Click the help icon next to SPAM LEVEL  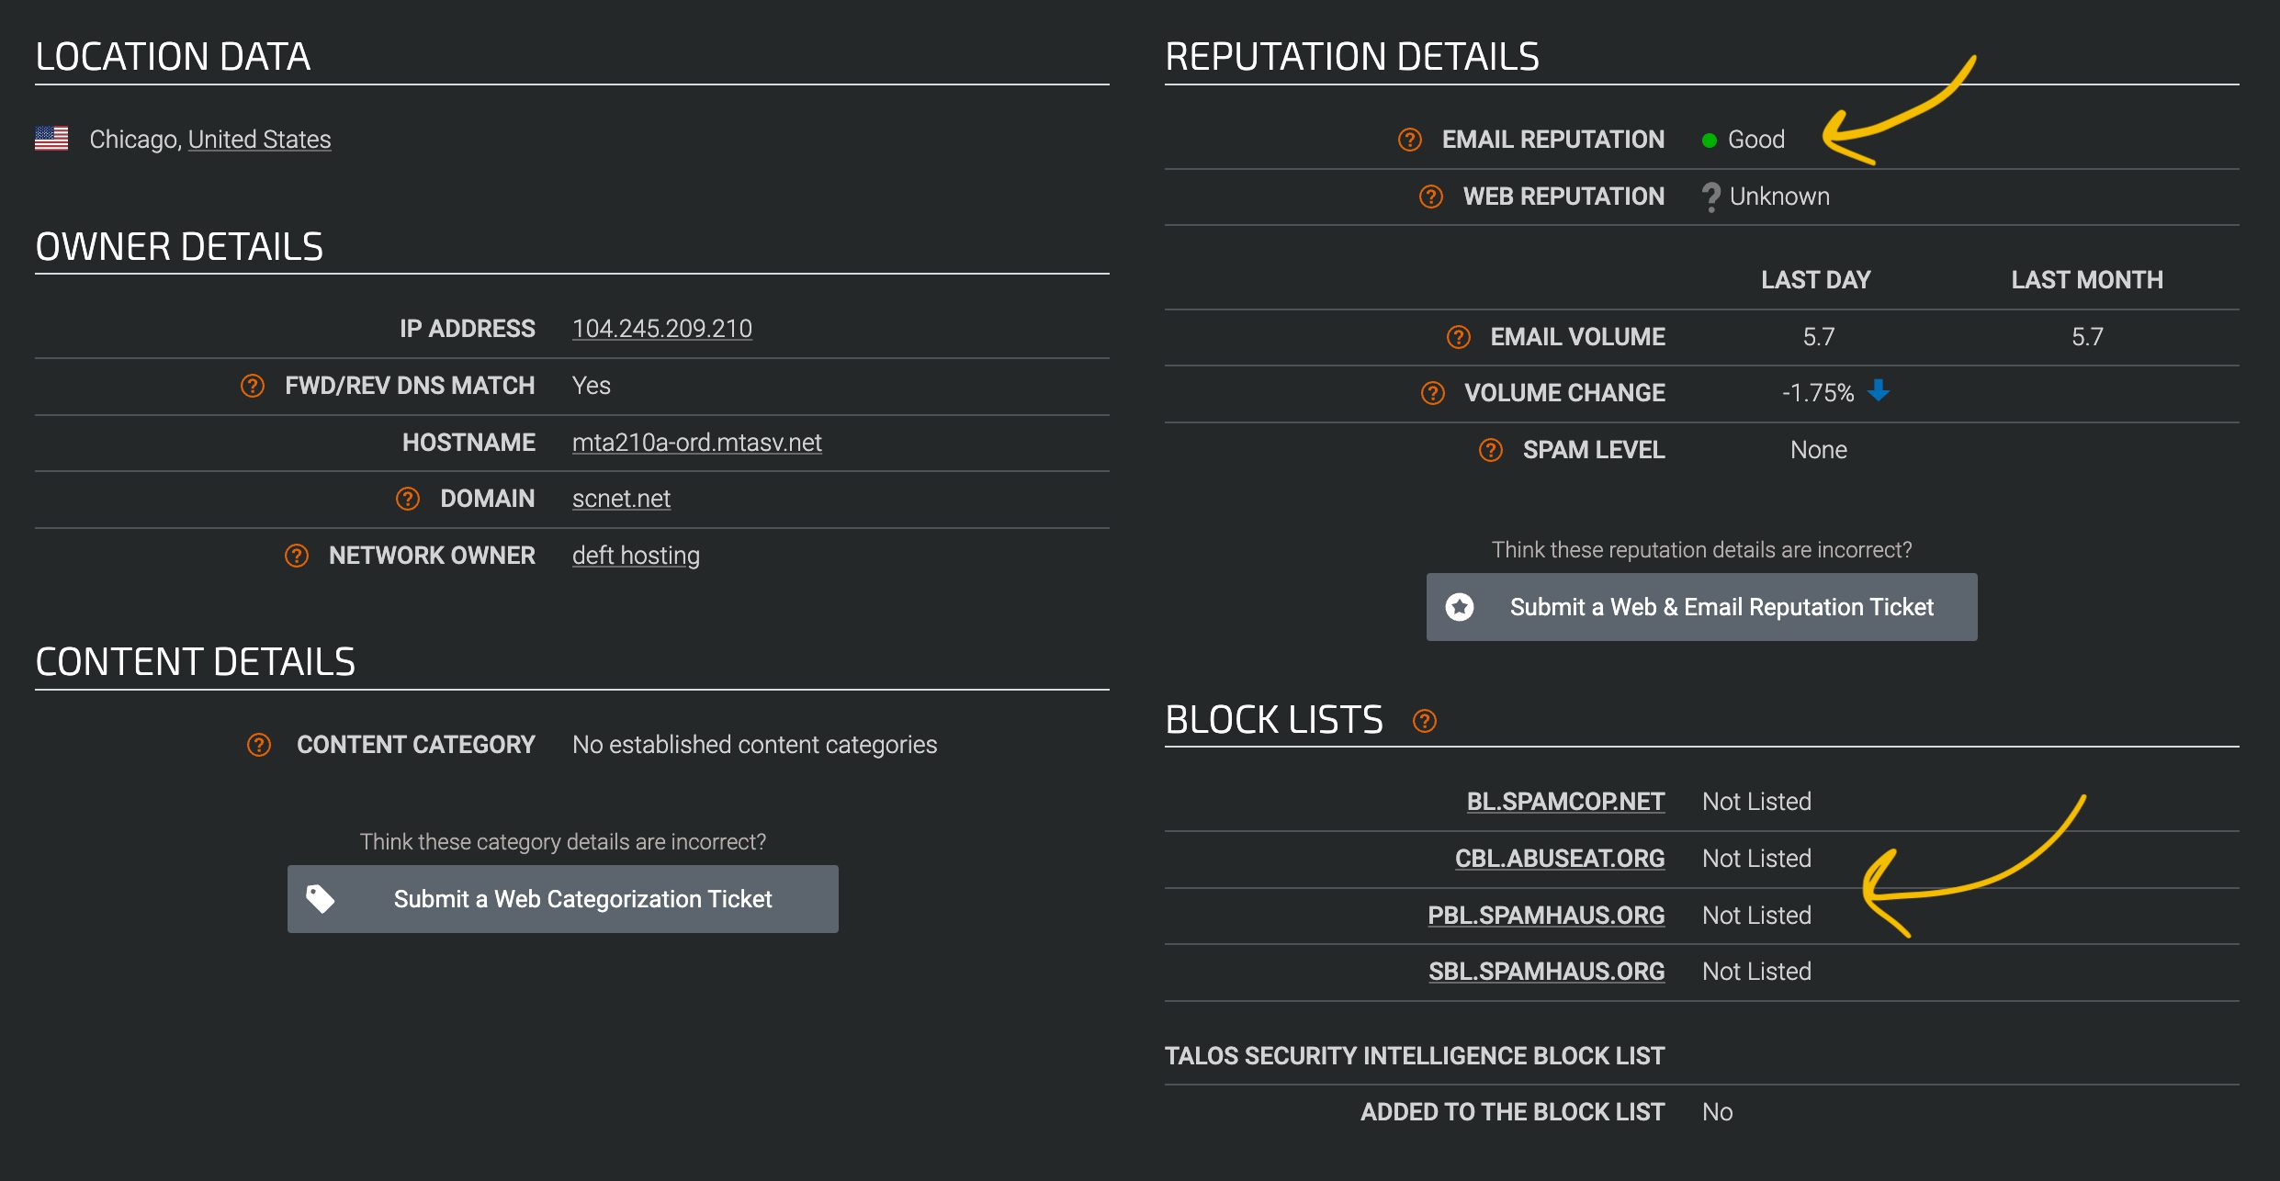pos(1489,449)
